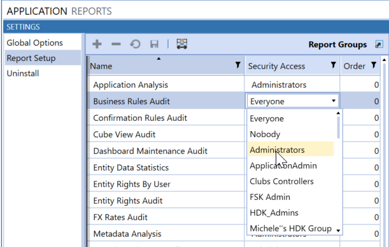
Task: Save changes with the floppy disk icon
Action: (x=154, y=45)
